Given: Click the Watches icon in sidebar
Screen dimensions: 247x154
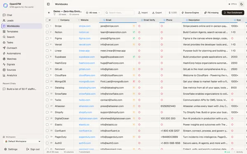Looking at the screenshot, I should click(x=4, y=59).
